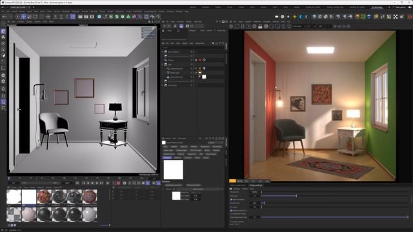
Task: Select the checkered material thumbnail
Action: (14, 214)
